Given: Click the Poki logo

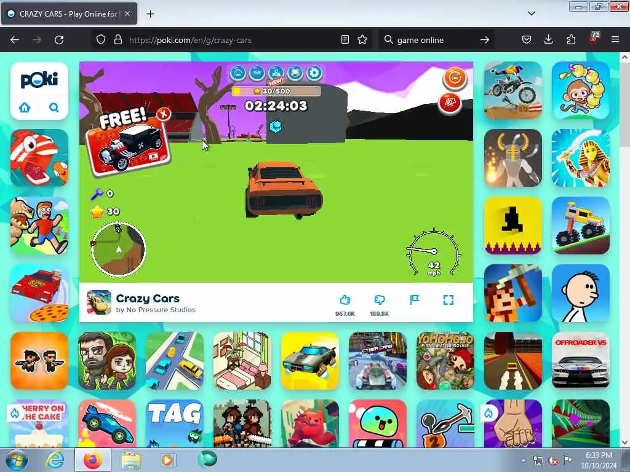Looking at the screenshot, I should [x=39, y=80].
